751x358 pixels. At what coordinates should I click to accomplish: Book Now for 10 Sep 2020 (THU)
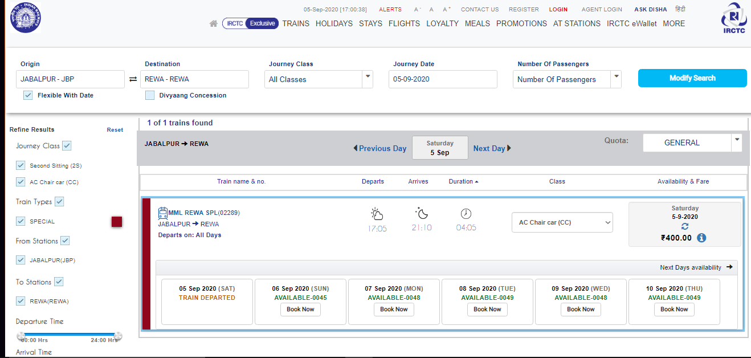coord(674,310)
